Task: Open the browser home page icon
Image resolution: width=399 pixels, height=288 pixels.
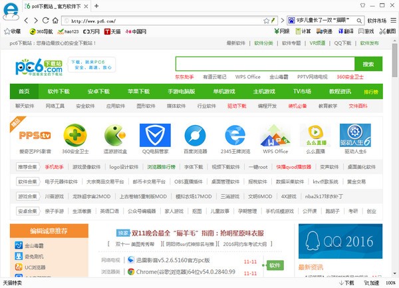Action: click(55, 21)
